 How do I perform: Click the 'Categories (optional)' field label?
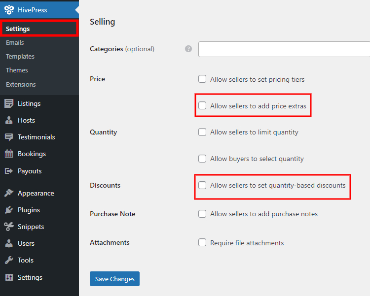(122, 49)
